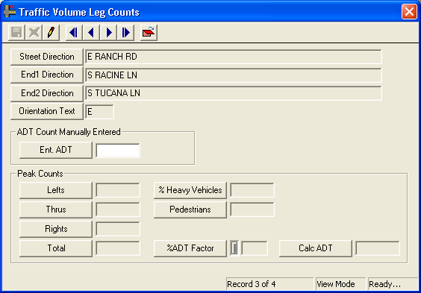Click the S TUCANA LN field
The image size is (421, 293).
tap(234, 93)
